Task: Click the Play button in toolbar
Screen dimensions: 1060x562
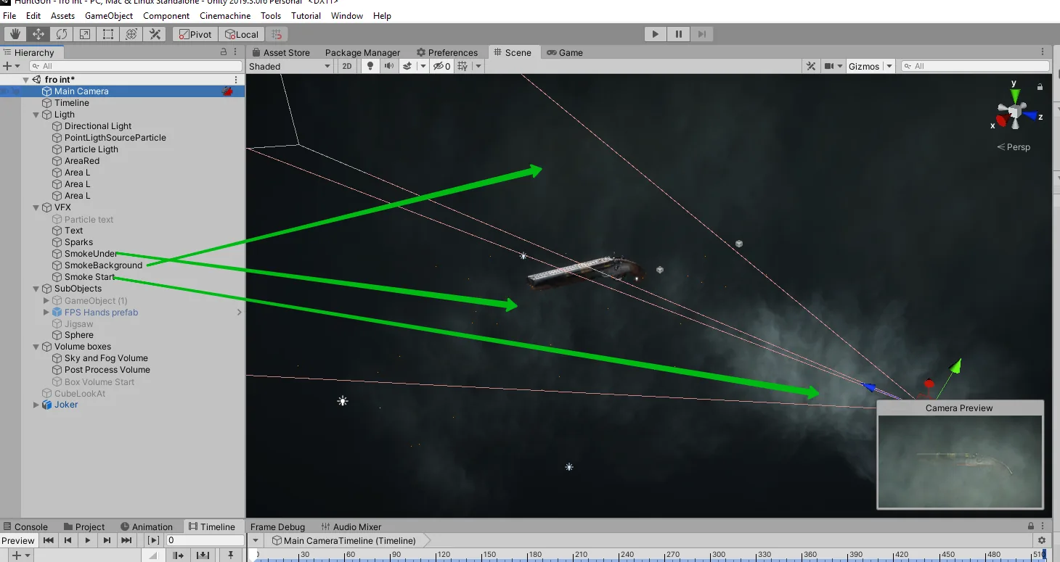Action: click(x=656, y=34)
